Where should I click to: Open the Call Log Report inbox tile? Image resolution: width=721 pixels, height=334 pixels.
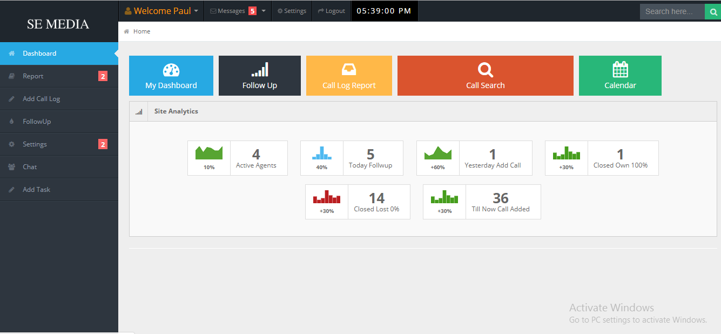(x=349, y=76)
